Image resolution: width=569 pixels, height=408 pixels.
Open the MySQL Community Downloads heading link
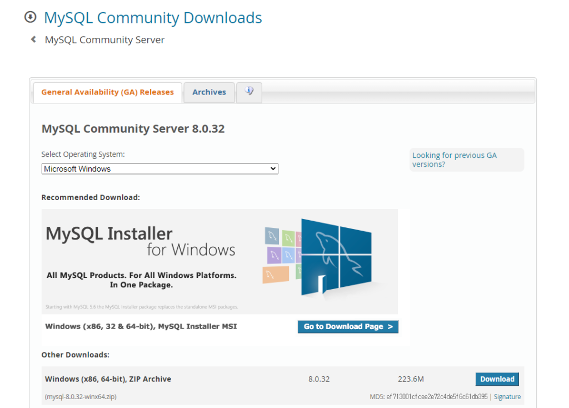click(x=153, y=18)
